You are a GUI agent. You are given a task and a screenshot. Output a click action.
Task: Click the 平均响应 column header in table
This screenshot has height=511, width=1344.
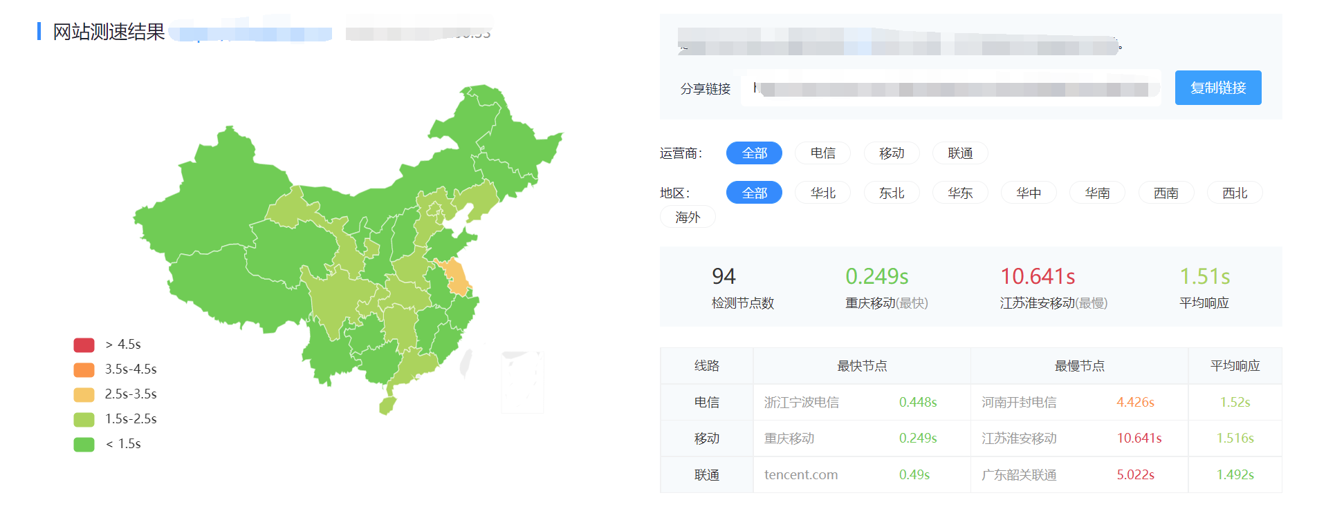(x=1235, y=366)
